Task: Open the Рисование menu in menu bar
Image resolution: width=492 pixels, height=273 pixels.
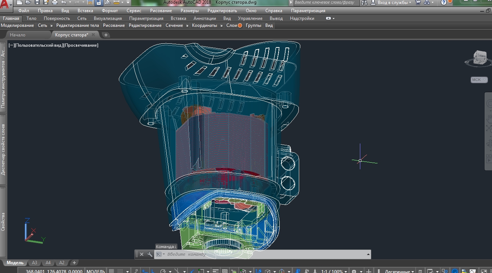Action: point(160,11)
